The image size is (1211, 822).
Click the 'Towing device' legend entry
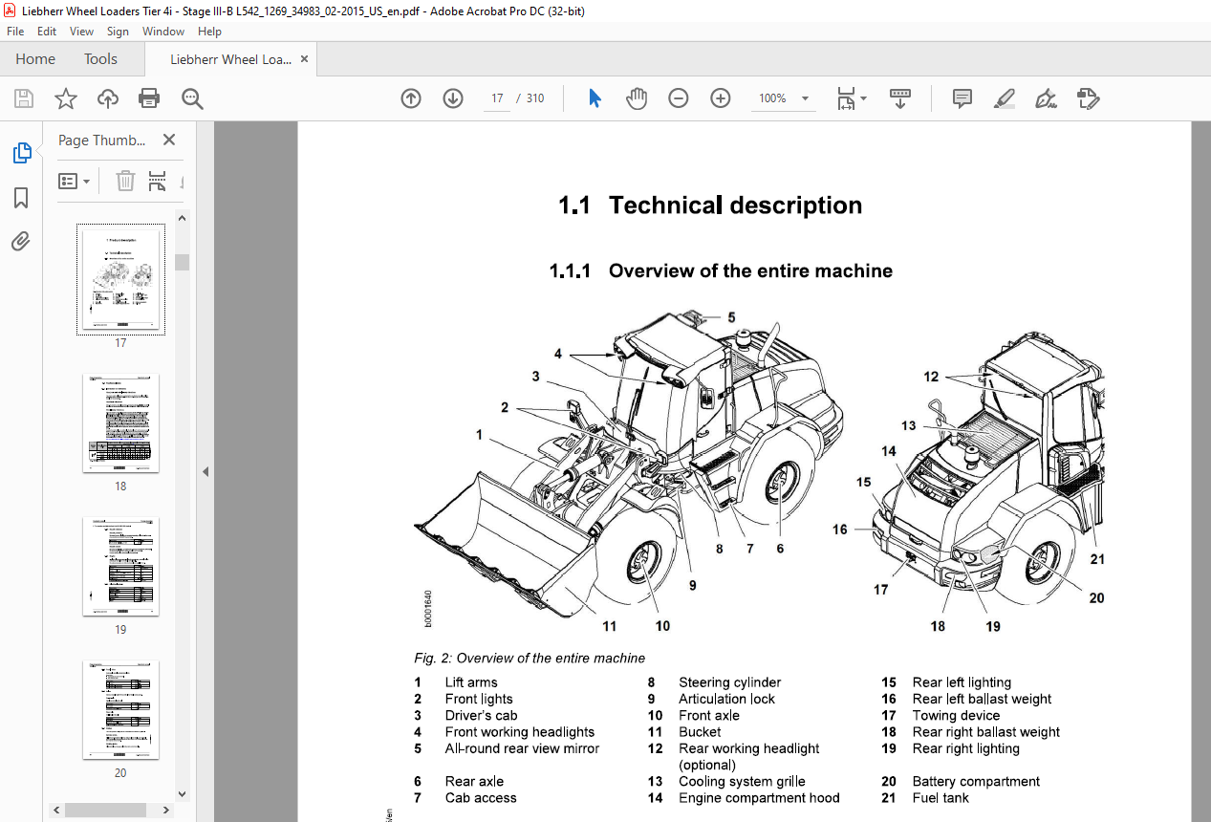[x=956, y=715]
